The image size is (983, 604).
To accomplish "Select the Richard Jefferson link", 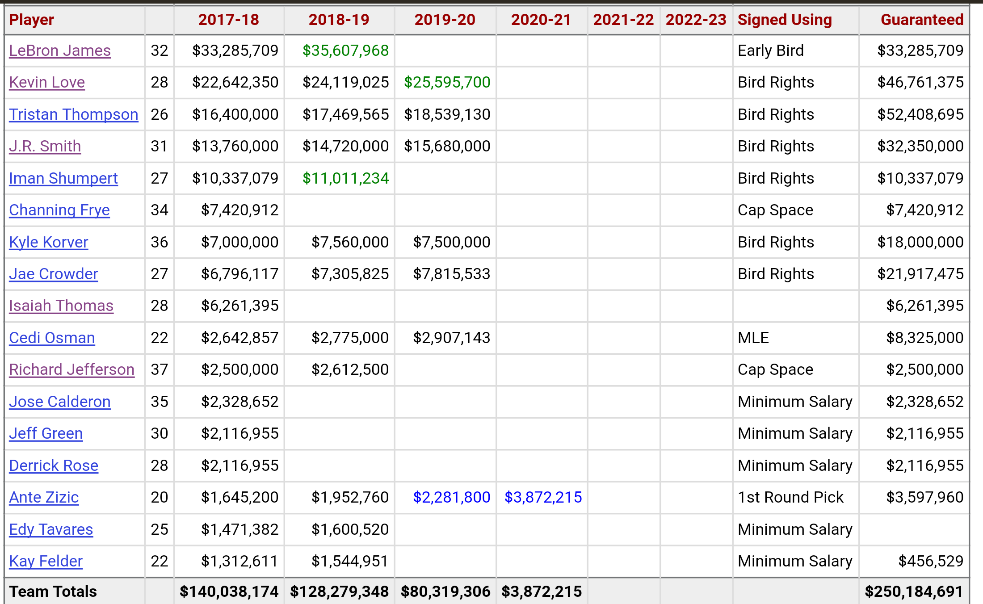I will coord(71,369).
